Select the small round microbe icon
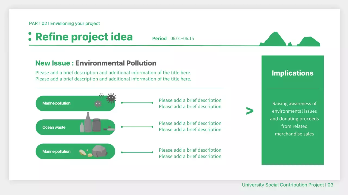This screenshot has width=348, height=195. pos(98,103)
